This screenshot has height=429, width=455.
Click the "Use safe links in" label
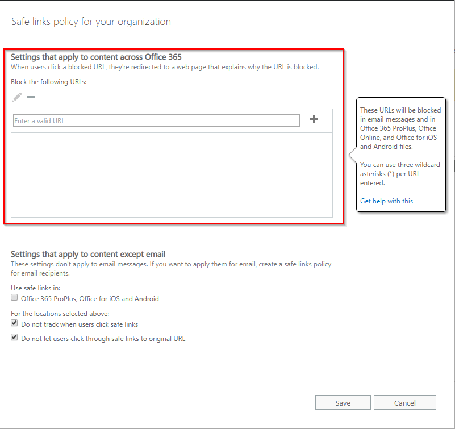click(35, 288)
